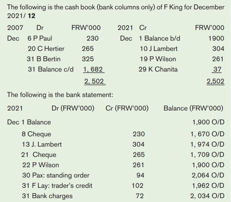Select the Balance b/d 1900 amount

click(x=216, y=38)
